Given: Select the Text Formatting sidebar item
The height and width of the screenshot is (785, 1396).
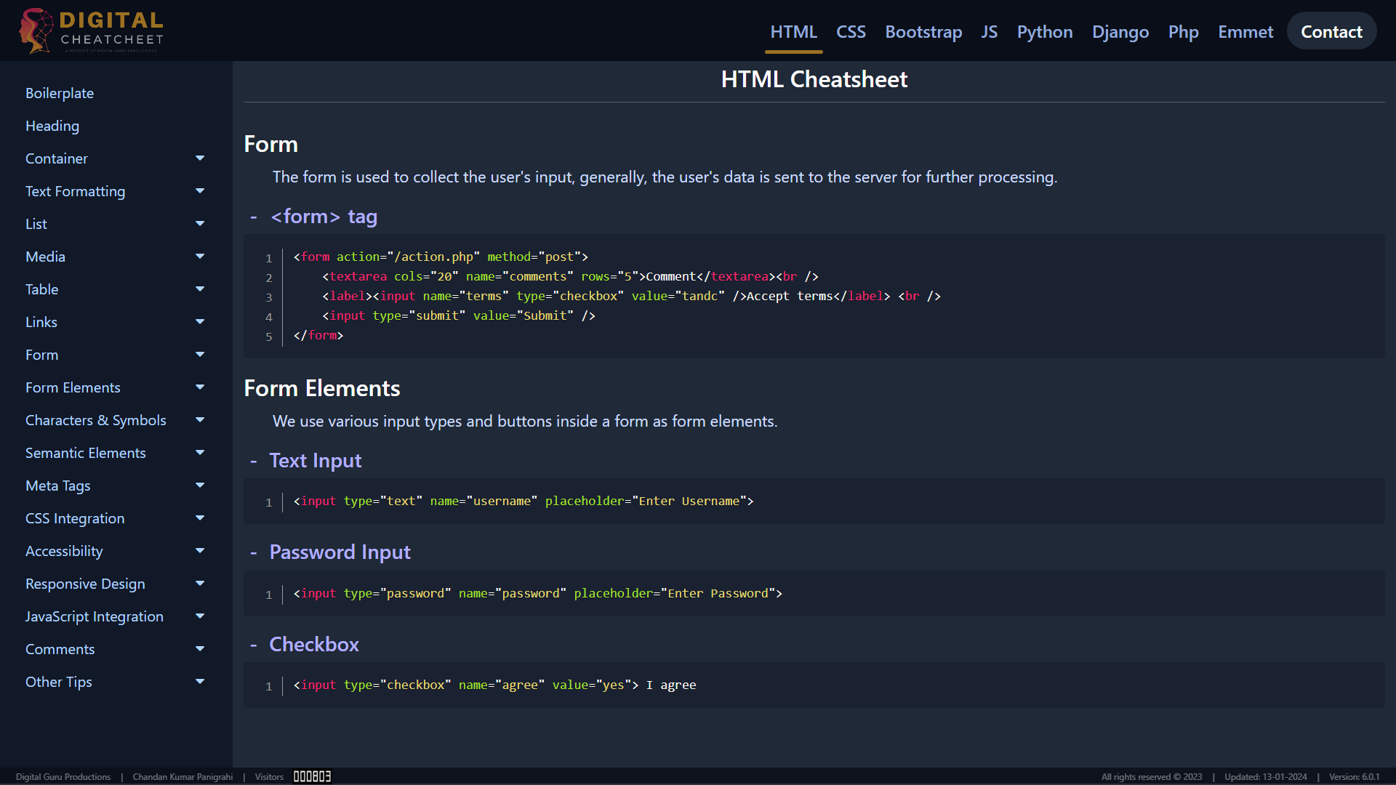Looking at the screenshot, I should (x=76, y=191).
